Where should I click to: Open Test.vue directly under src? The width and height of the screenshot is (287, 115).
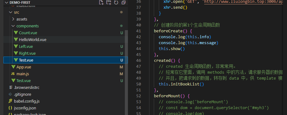point(23,81)
